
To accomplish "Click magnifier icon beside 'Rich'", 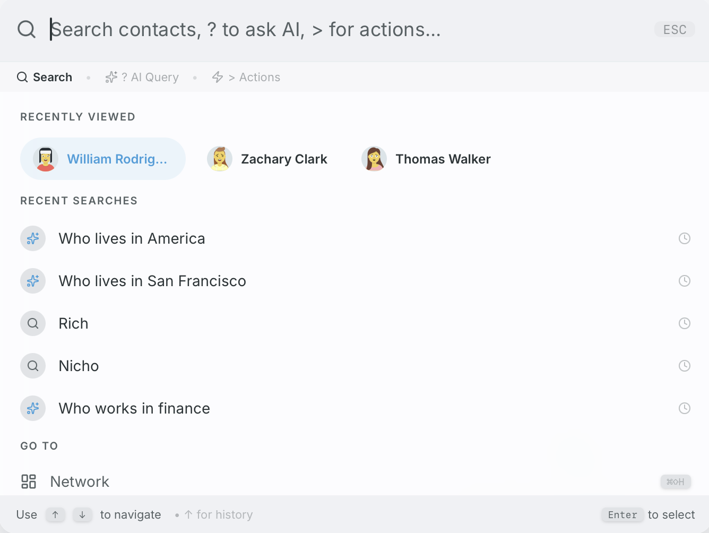I will [x=33, y=323].
